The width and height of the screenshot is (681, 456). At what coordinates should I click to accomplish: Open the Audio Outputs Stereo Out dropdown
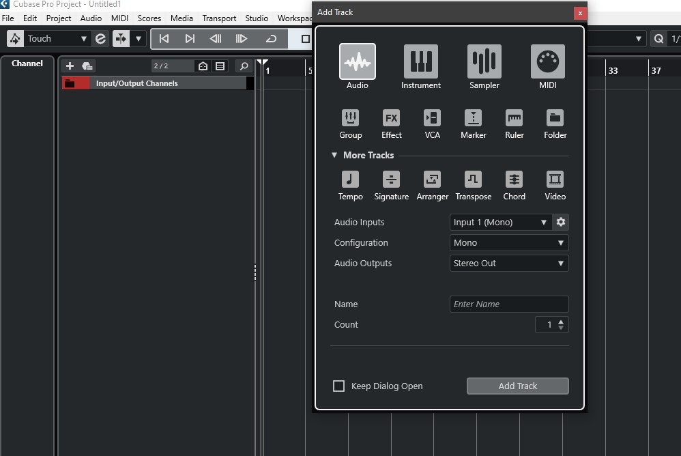tap(509, 263)
